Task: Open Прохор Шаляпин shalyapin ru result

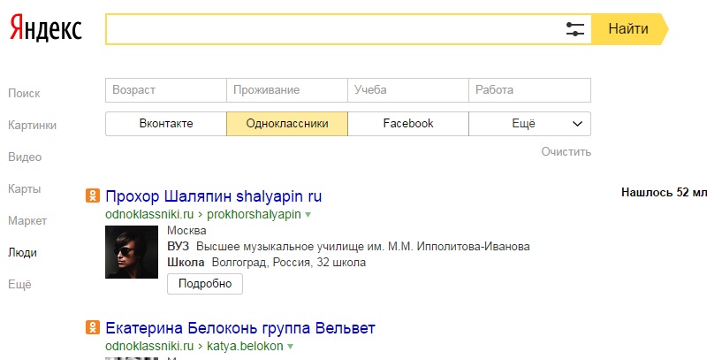Action: tap(213, 196)
